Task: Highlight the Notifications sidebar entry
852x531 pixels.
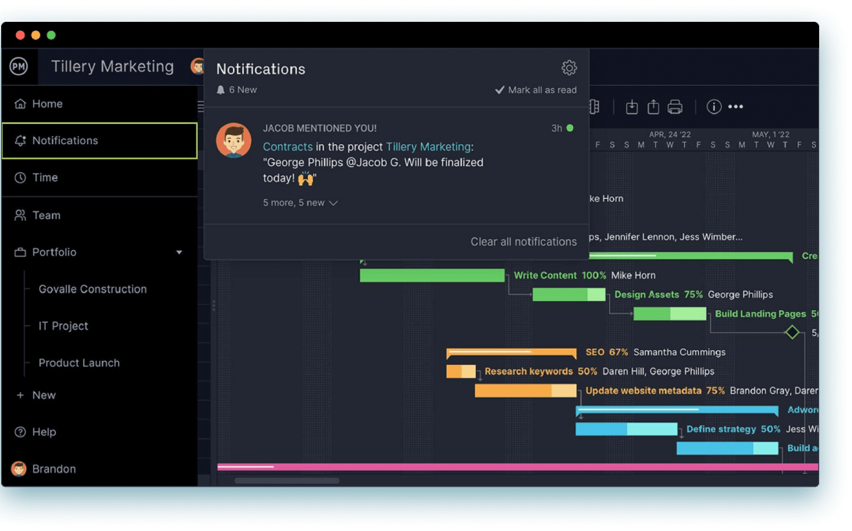Action: [65, 140]
